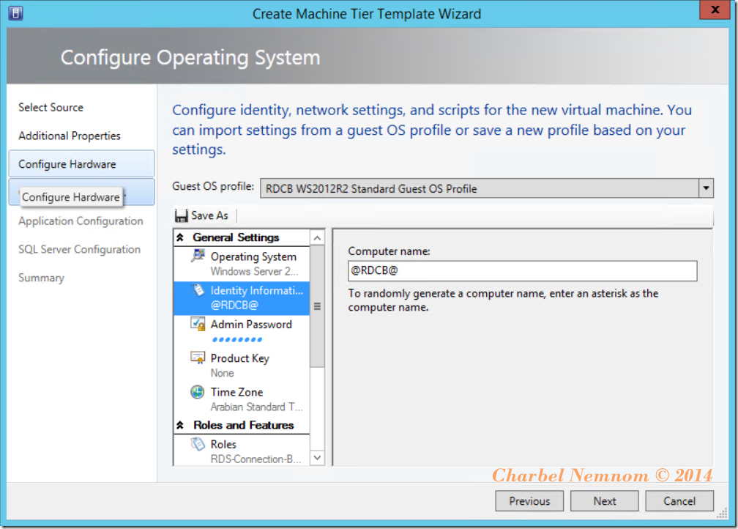
Task: Go to Summary step
Action: pyautogui.click(x=41, y=278)
